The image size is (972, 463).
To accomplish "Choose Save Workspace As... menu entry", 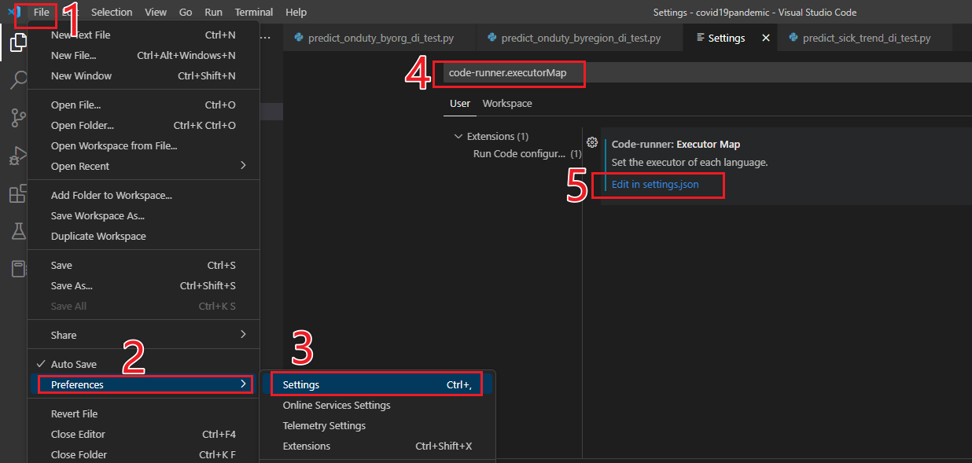I will [x=143, y=215].
